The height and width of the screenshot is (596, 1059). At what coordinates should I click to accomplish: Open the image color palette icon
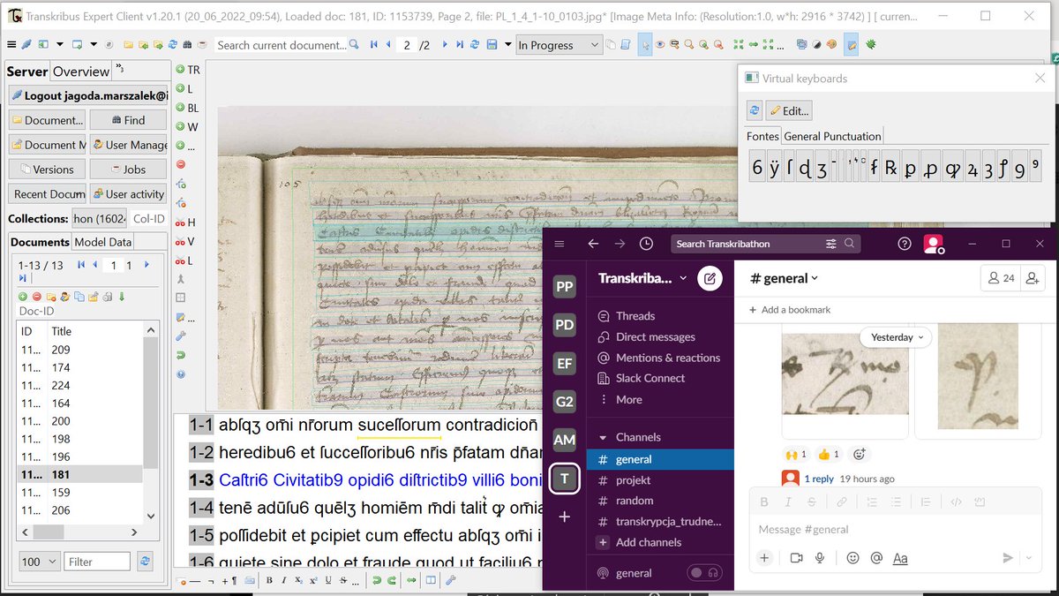830,44
